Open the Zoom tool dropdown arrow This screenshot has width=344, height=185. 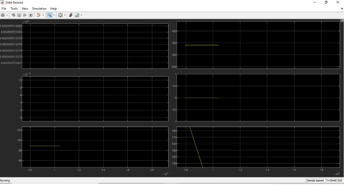click(x=54, y=15)
